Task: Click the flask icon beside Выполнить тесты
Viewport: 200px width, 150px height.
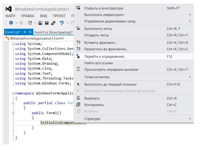Action: [78, 28]
